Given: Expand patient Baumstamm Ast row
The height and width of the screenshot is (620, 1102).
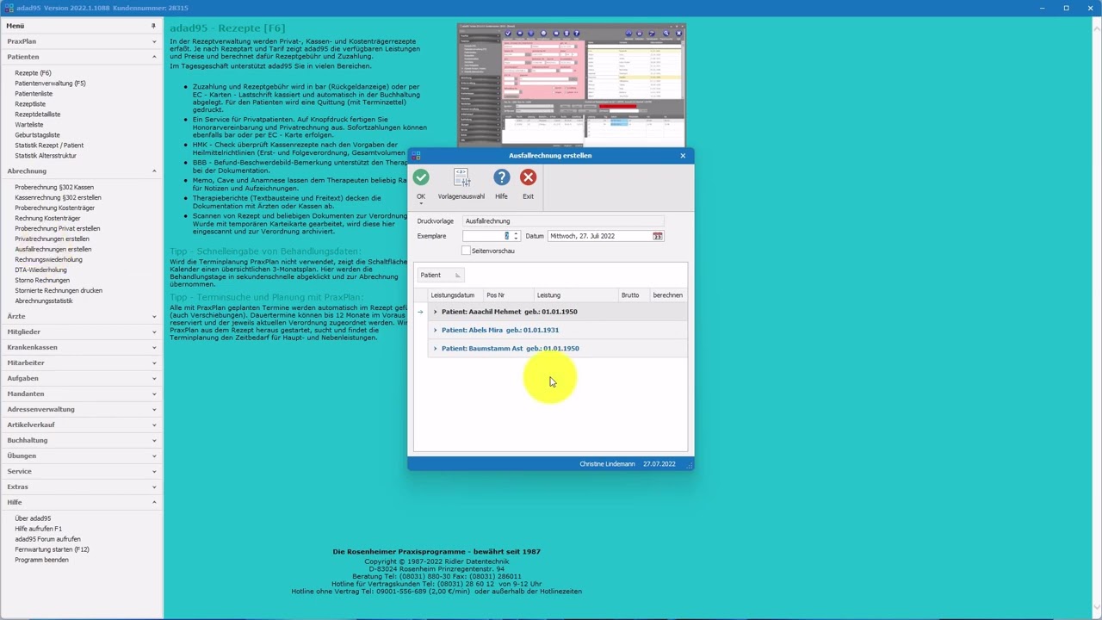Looking at the screenshot, I should tap(435, 349).
